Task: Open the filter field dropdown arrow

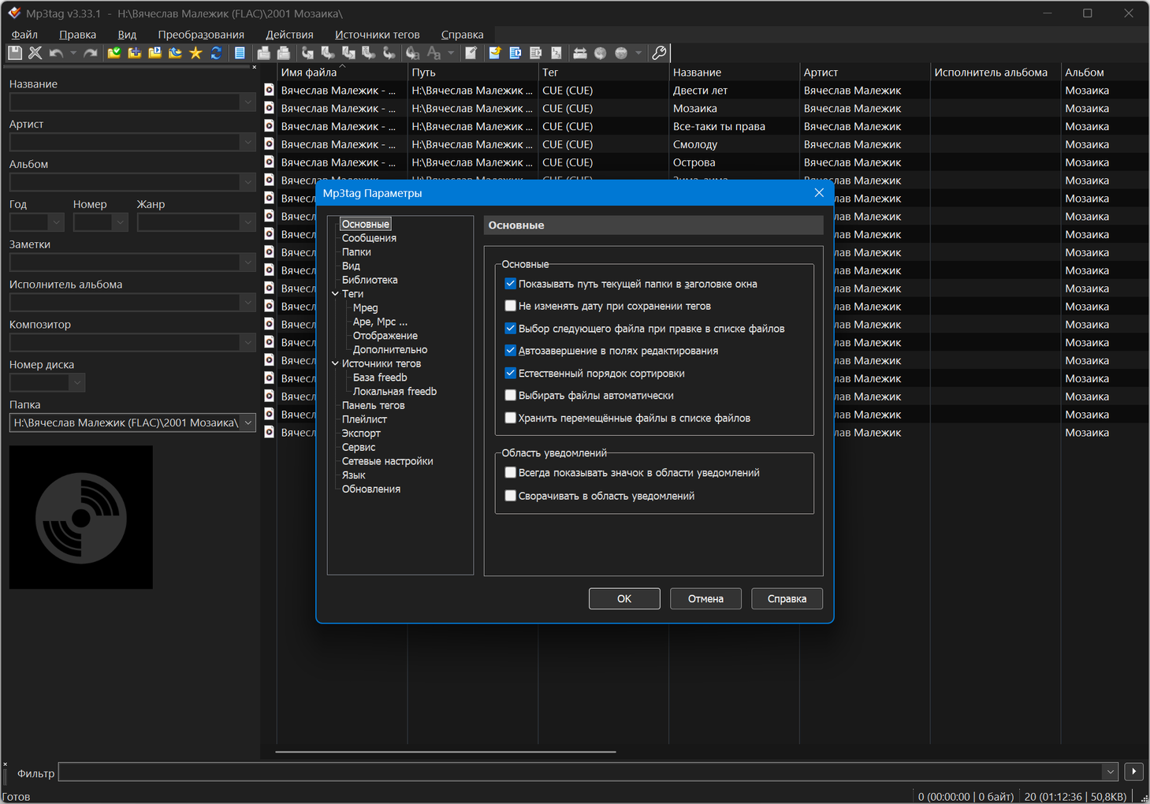Action: click(x=1110, y=772)
